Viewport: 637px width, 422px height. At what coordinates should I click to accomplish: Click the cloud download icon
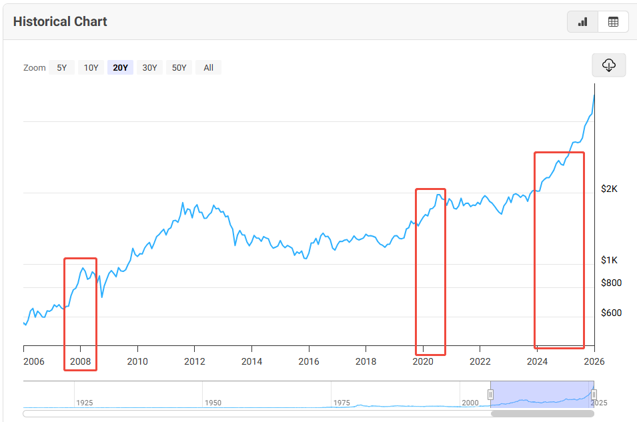point(608,65)
